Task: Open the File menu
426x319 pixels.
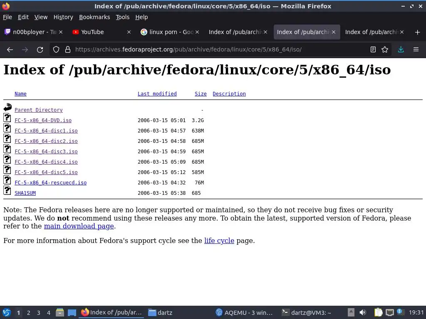Action: point(7,17)
